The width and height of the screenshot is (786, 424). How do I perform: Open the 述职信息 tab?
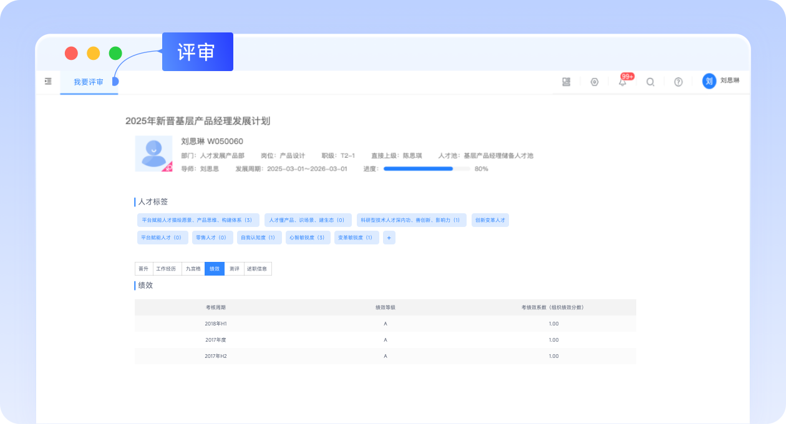[257, 269]
